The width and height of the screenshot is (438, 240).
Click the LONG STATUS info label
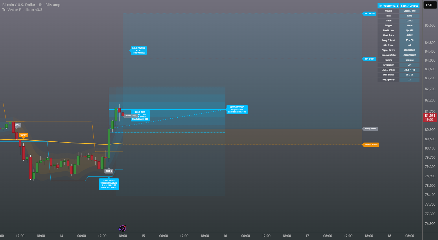point(138,51)
